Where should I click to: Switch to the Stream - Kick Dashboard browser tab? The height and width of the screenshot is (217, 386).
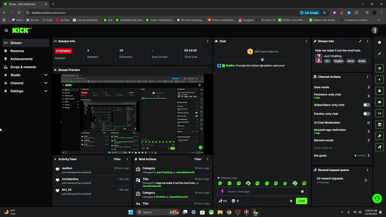(25, 4)
